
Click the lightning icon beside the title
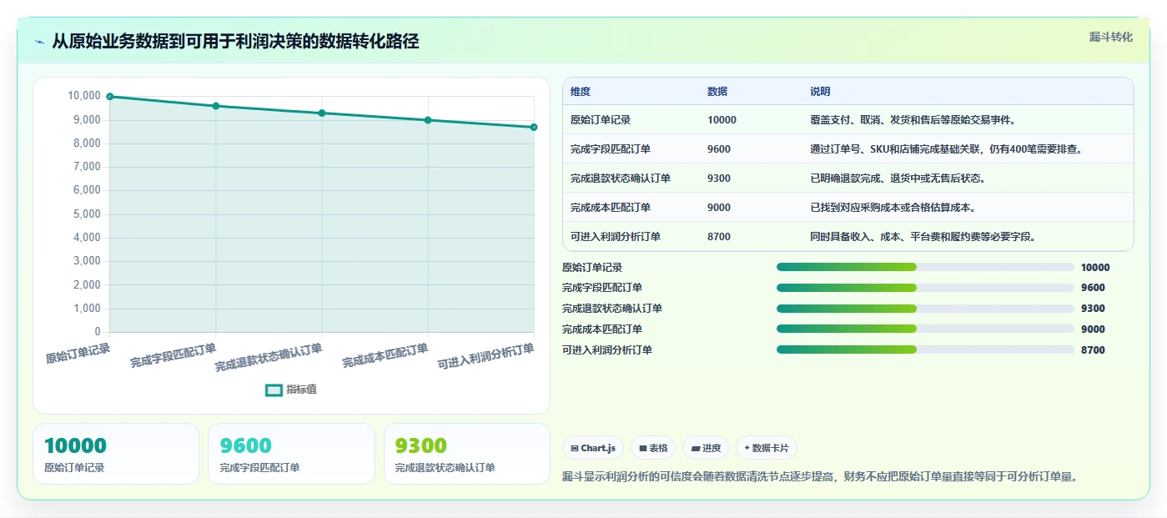click(x=40, y=41)
